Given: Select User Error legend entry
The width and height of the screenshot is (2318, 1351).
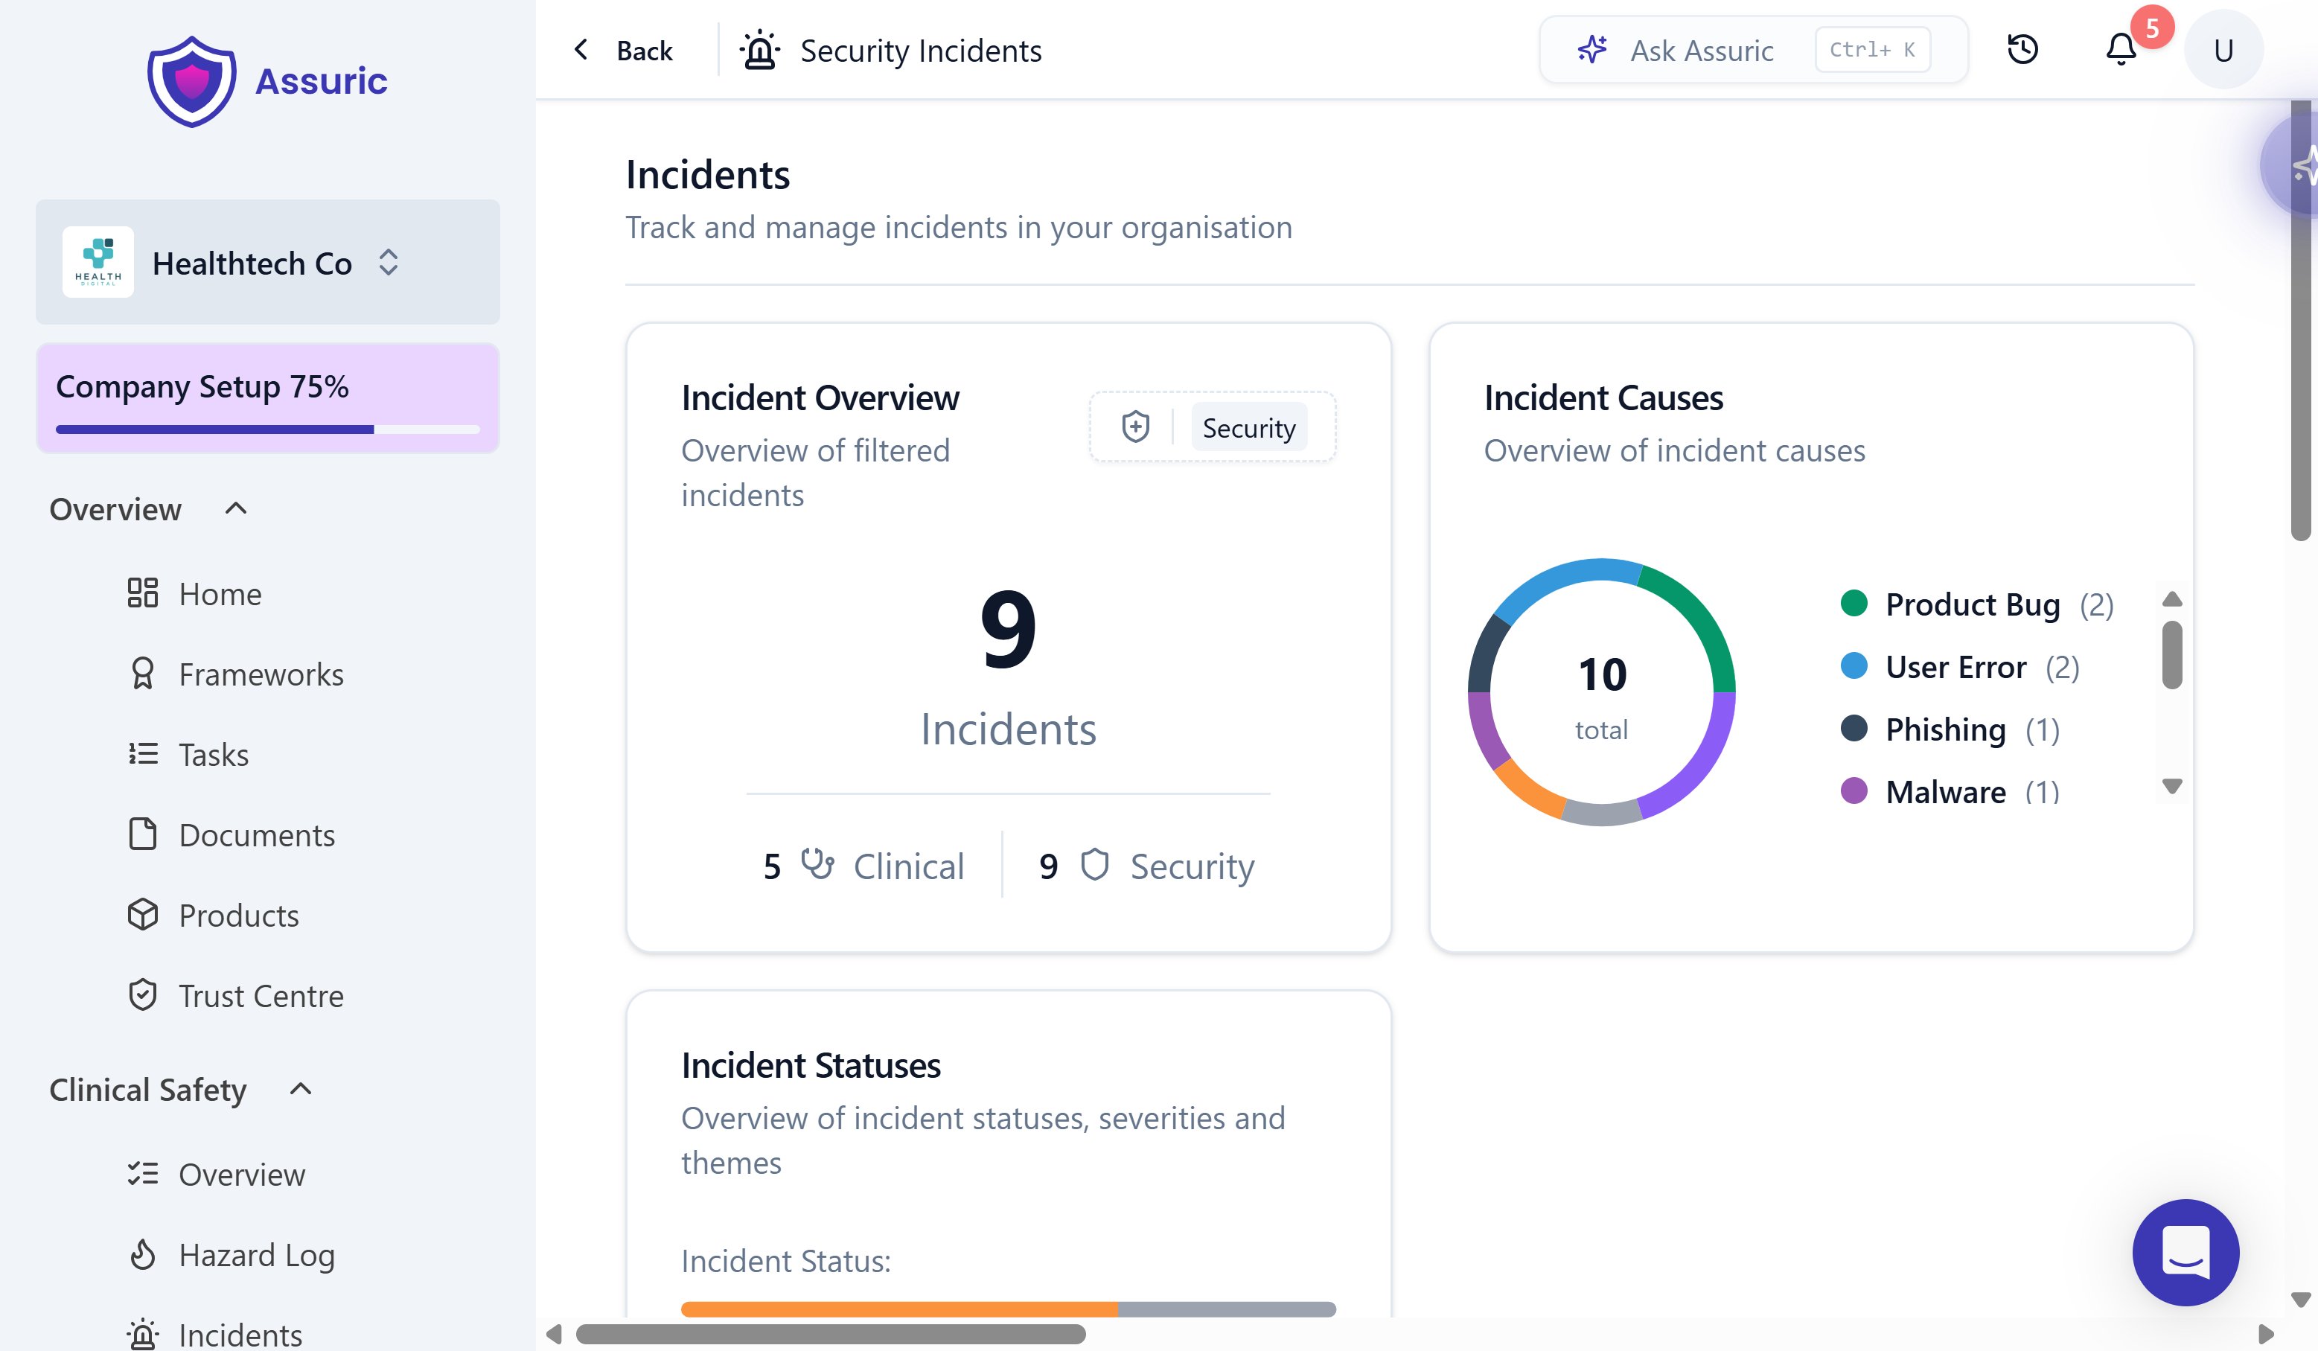Looking at the screenshot, I should pyautogui.click(x=1959, y=667).
